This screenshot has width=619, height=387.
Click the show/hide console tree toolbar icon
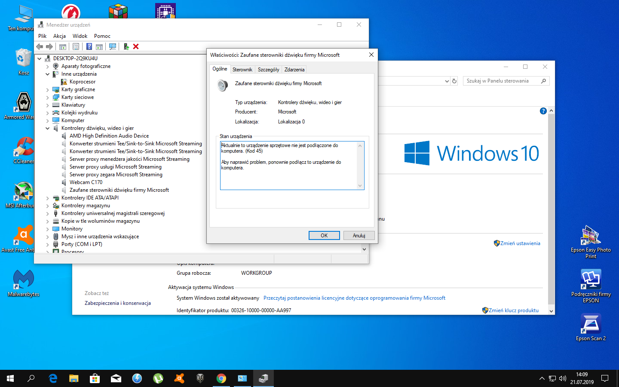(63, 46)
